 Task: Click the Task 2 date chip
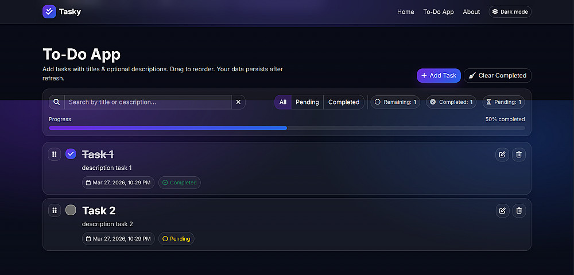click(118, 238)
